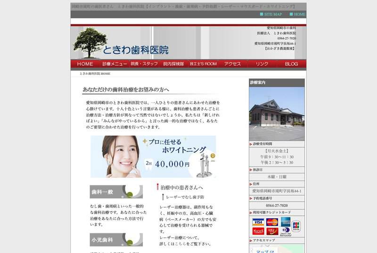Open the リンク navigation item
The image size is (377, 253).
(x=262, y=64)
